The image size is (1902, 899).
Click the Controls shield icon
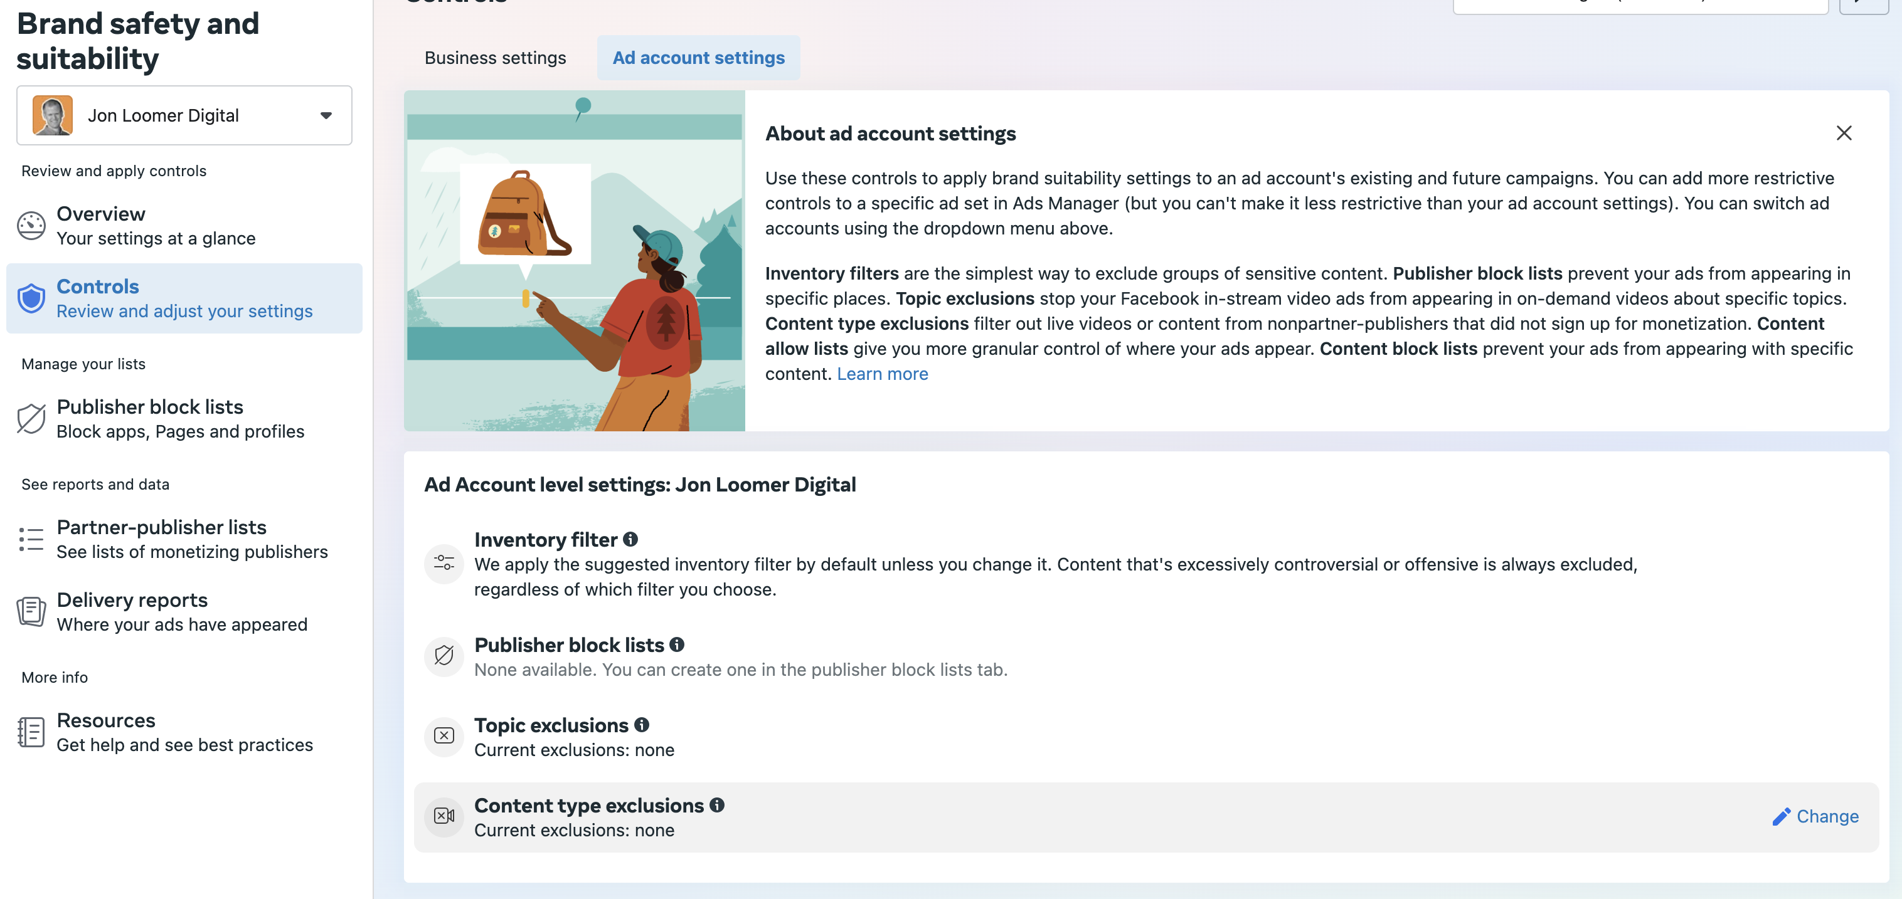(x=31, y=298)
